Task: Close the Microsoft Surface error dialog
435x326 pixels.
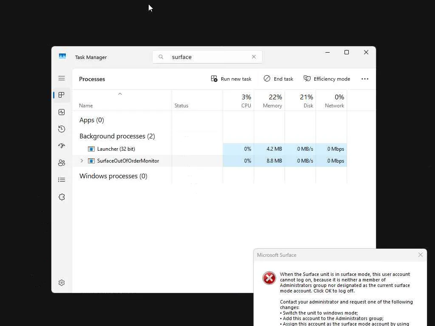Action: coord(421,255)
